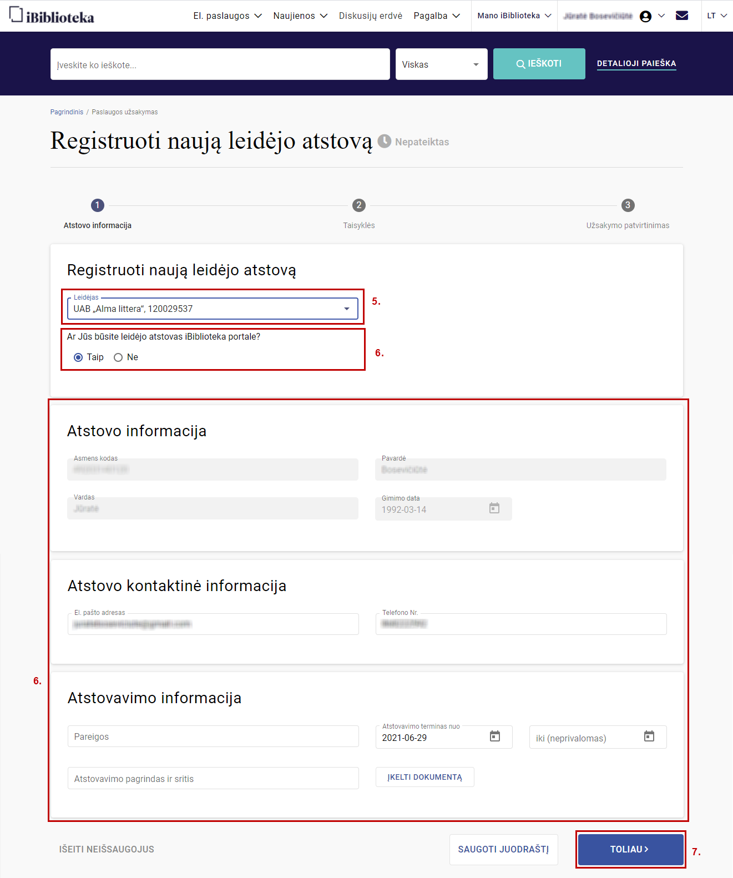Click SAUGOTI JUODRAŠTĮ to save draft
Screen dimensions: 733x878
pos(503,849)
